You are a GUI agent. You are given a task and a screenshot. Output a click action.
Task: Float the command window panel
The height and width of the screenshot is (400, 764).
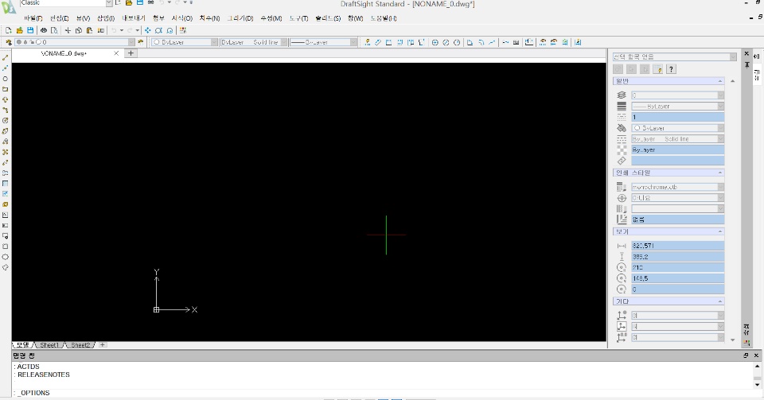[746, 355]
